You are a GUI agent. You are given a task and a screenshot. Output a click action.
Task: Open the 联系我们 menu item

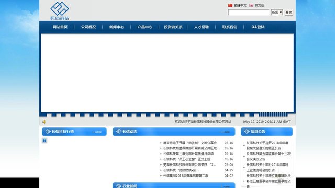229,27
